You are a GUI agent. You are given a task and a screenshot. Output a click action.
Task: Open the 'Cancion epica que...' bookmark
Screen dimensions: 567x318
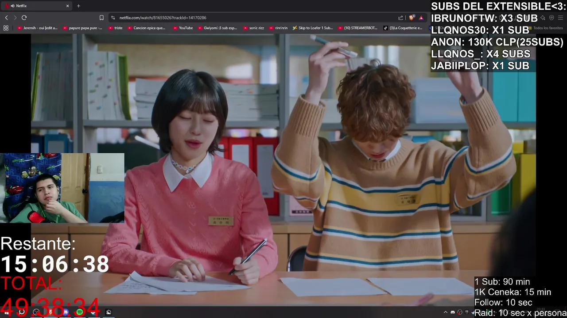coord(146,28)
